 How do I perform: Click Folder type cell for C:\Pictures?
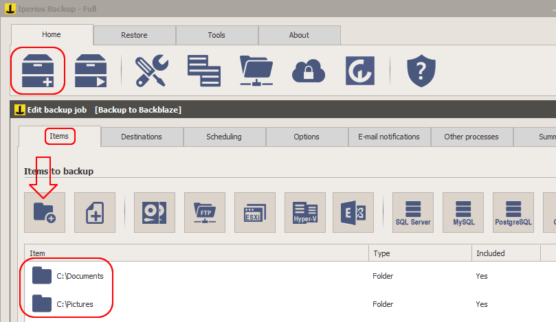383,304
